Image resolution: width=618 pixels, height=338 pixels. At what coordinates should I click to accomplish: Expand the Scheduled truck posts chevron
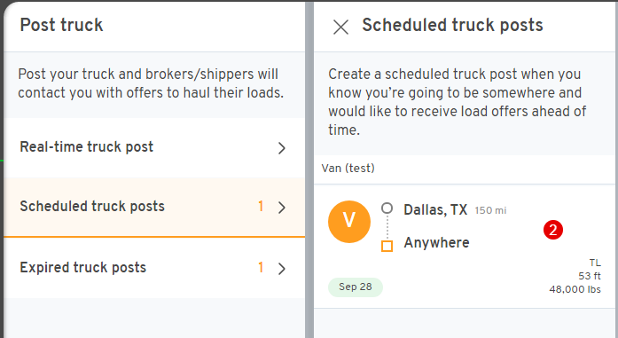click(281, 208)
